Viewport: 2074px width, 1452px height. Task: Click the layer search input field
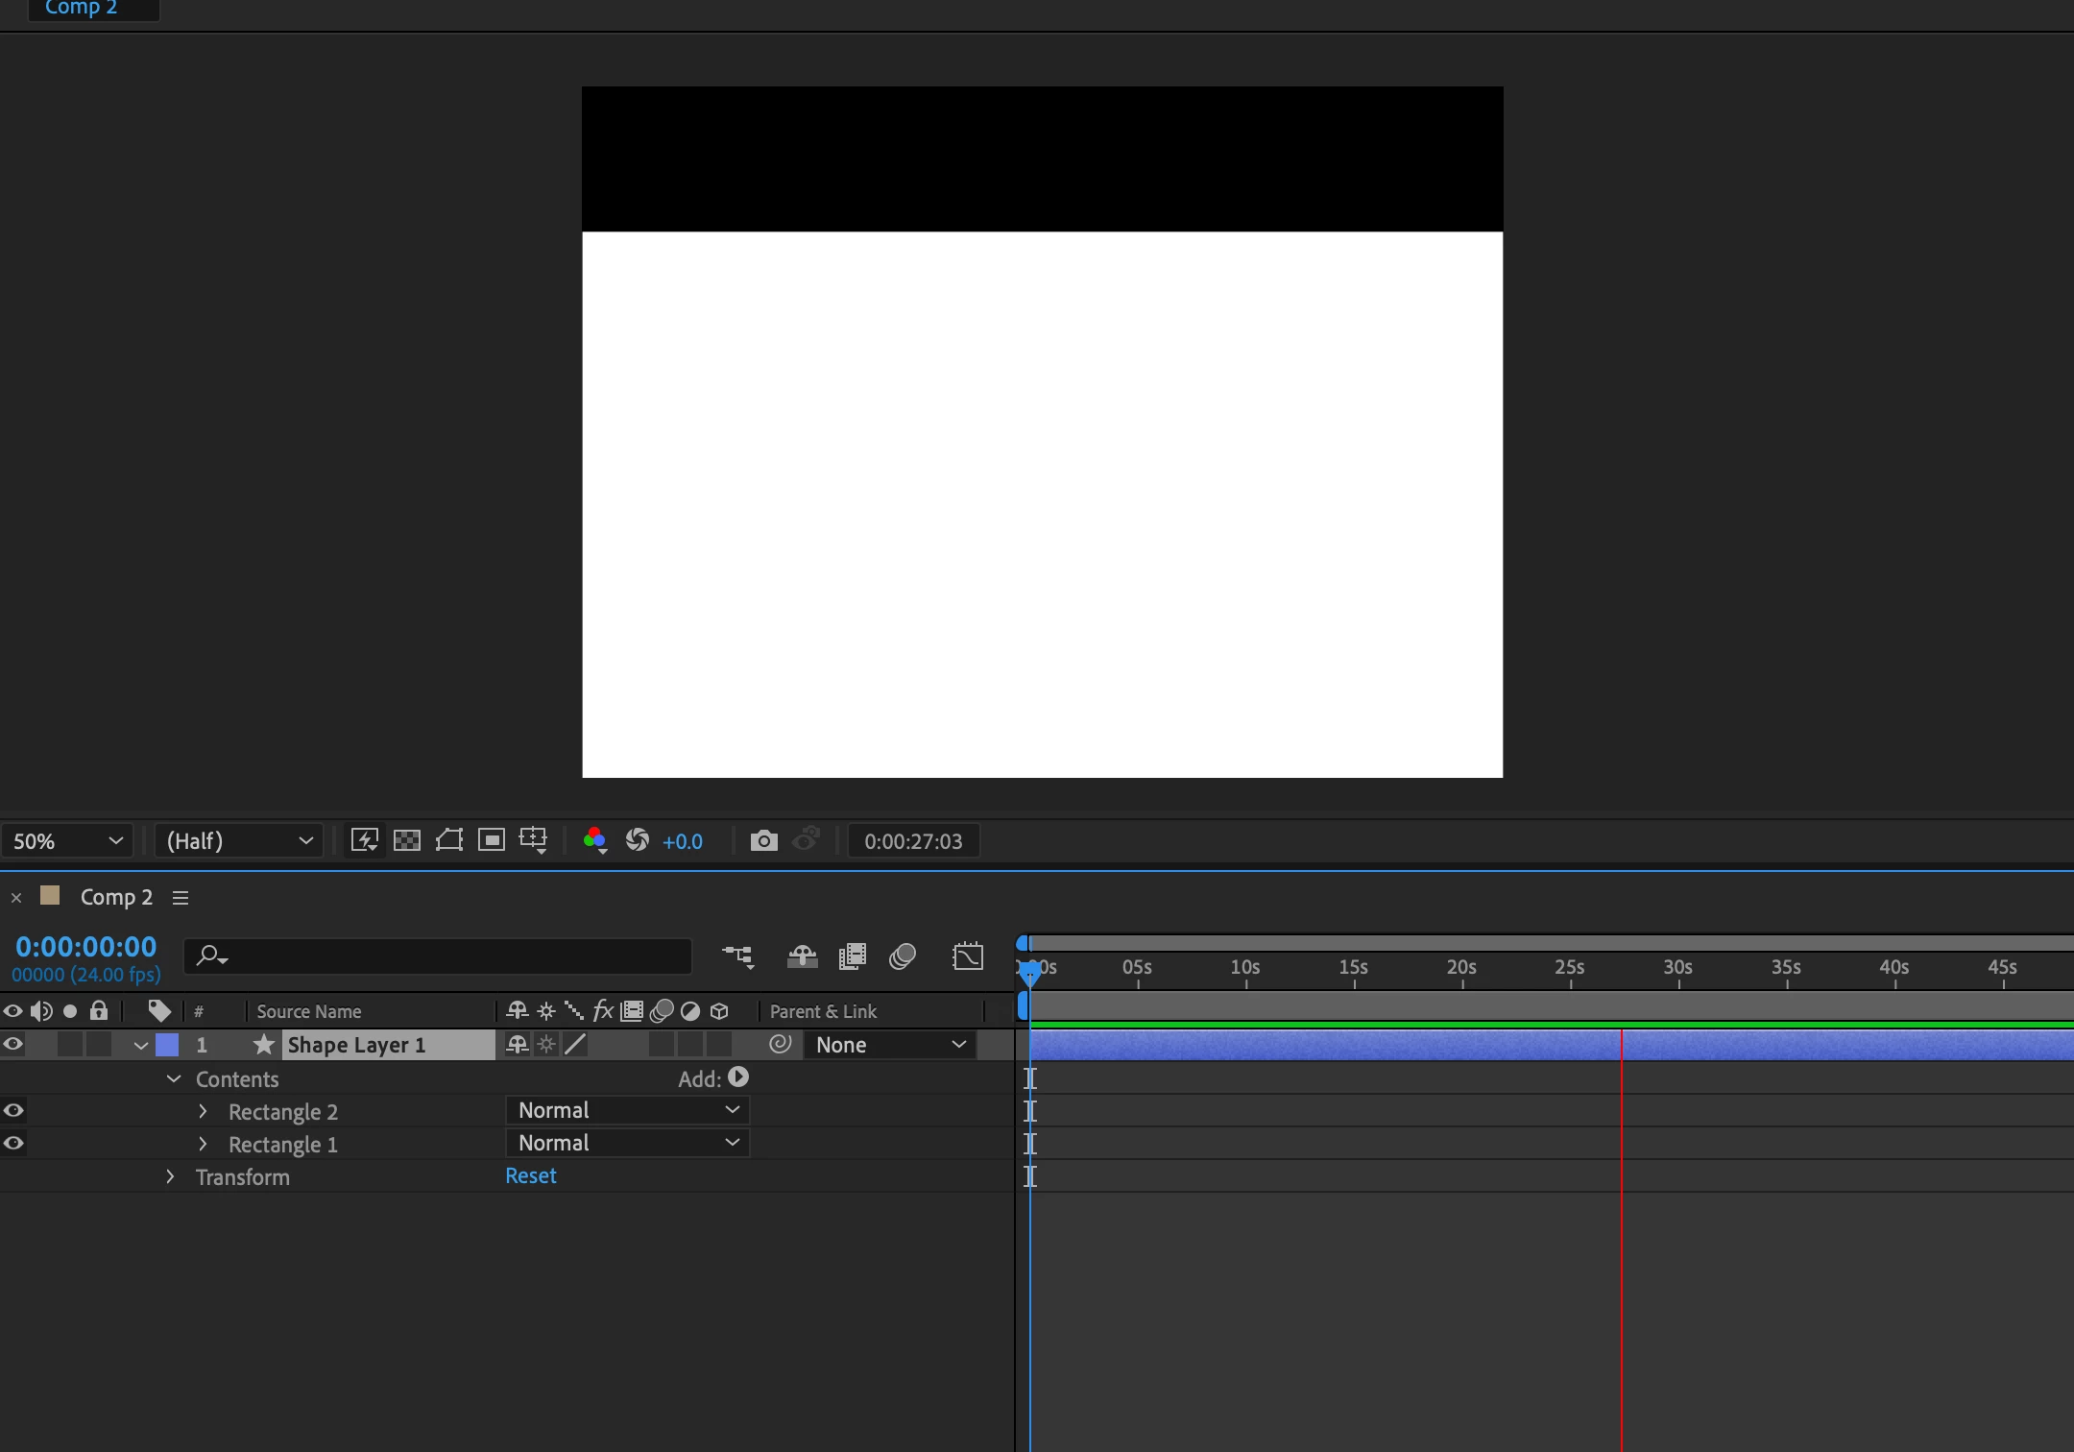coord(451,956)
